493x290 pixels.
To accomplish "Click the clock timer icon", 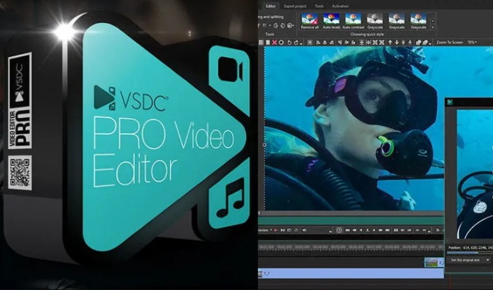I will coord(339,230).
